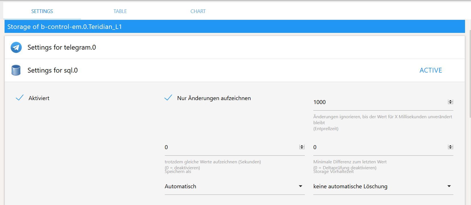Click the Storage of b-control-em.0.Teridian_L1 header
This screenshot has height=205, width=471.
(235, 27)
